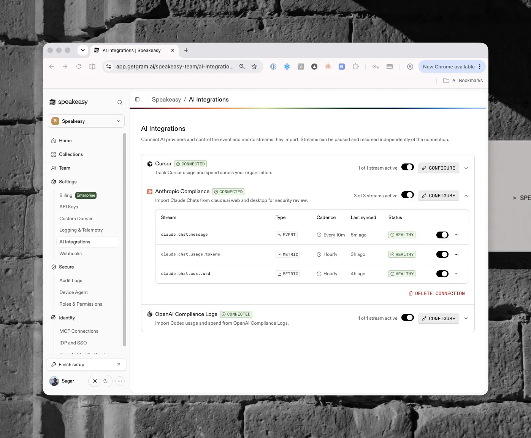The width and height of the screenshot is (531, 438).
Task: Select dark theme moon icon
Action: click(106, 381)
